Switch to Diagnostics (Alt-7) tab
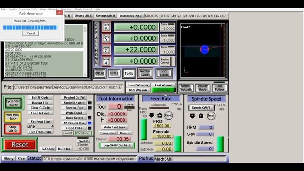 (131, 16)
